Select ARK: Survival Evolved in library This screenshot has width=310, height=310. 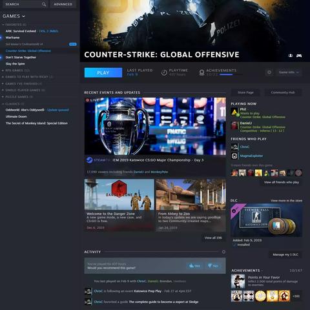coord(21,31)
